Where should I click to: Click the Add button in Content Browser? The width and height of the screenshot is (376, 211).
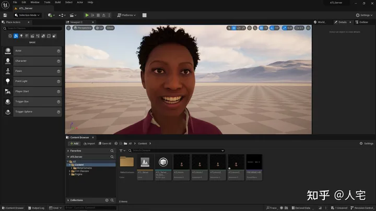click(74, 144)
